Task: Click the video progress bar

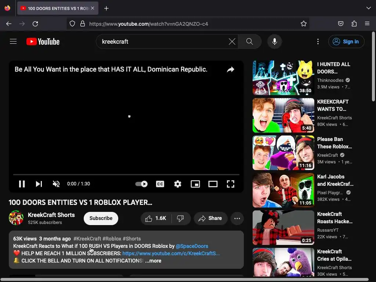Action: tap(126, 174)
